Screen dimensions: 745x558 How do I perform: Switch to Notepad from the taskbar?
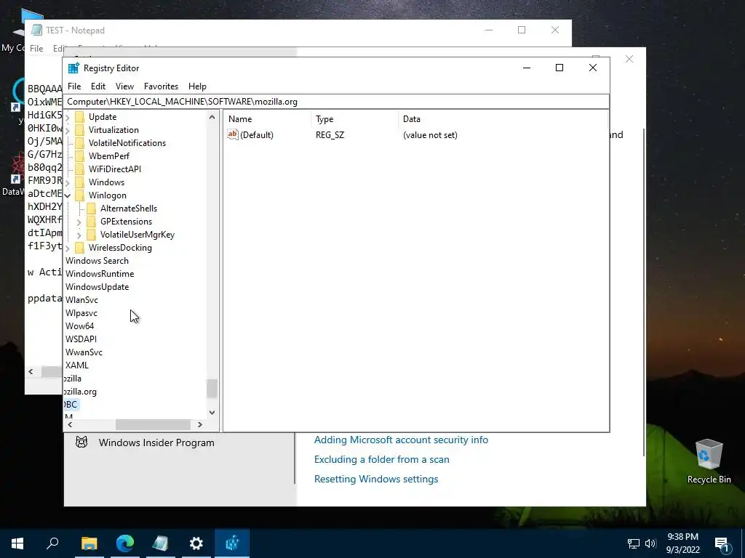(x=161, y=543)
